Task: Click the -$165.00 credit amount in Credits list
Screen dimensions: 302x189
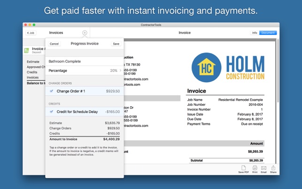Action: pyautogui.click(x=112, y=112)
